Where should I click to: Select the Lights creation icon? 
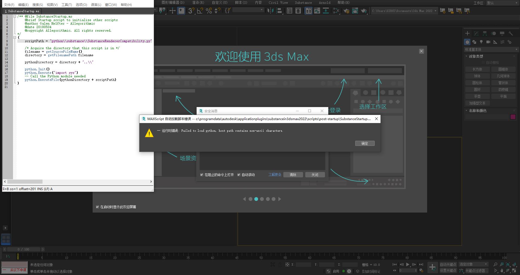(x=481, y=42)
